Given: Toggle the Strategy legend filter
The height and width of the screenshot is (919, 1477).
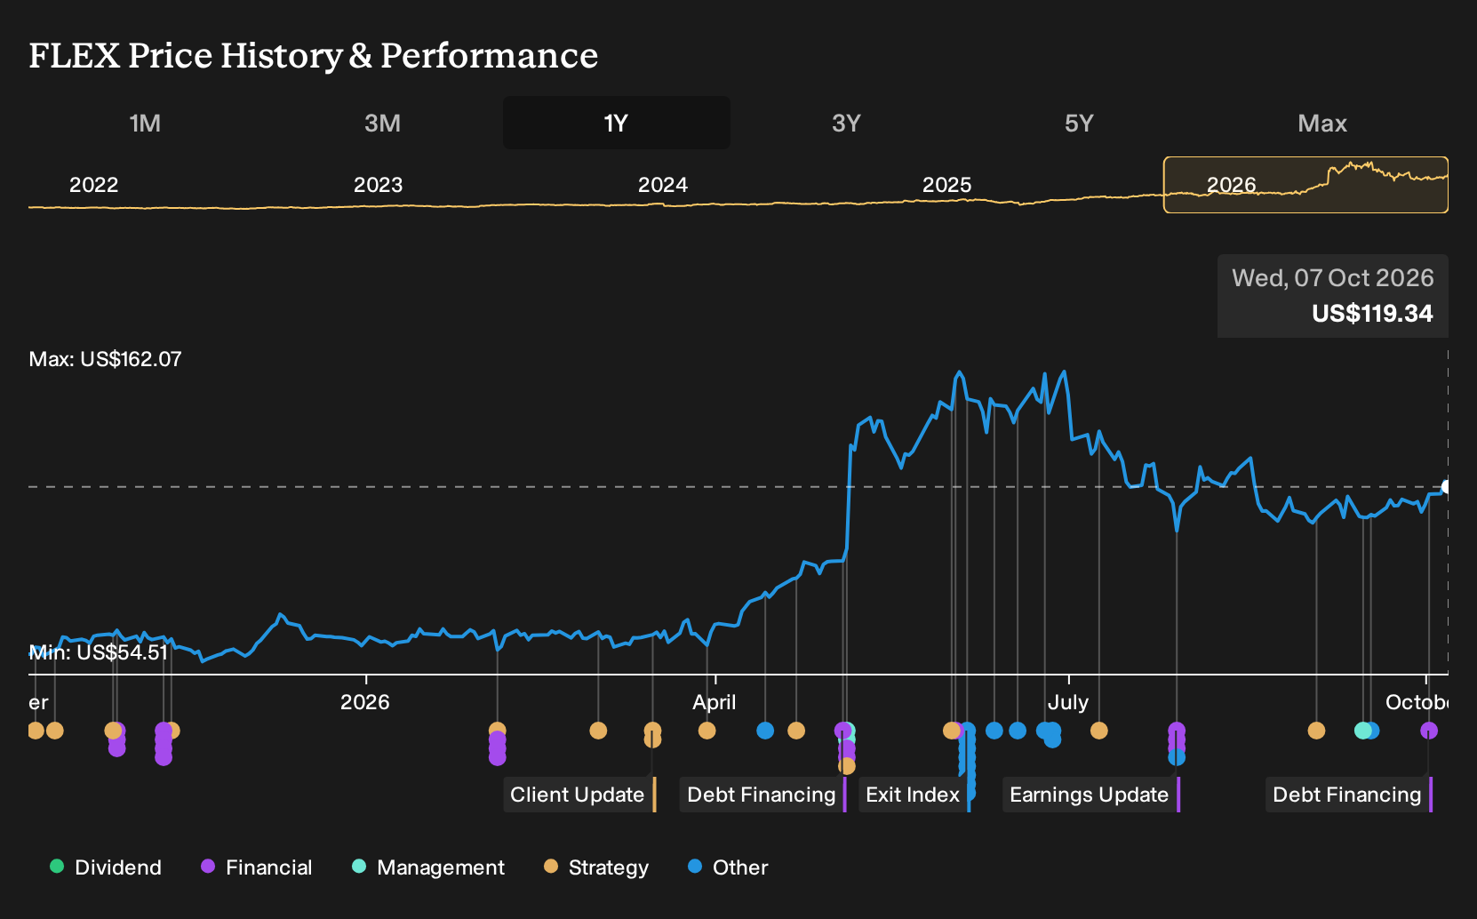Looking at the screenshot, I should tap(596, 867).
